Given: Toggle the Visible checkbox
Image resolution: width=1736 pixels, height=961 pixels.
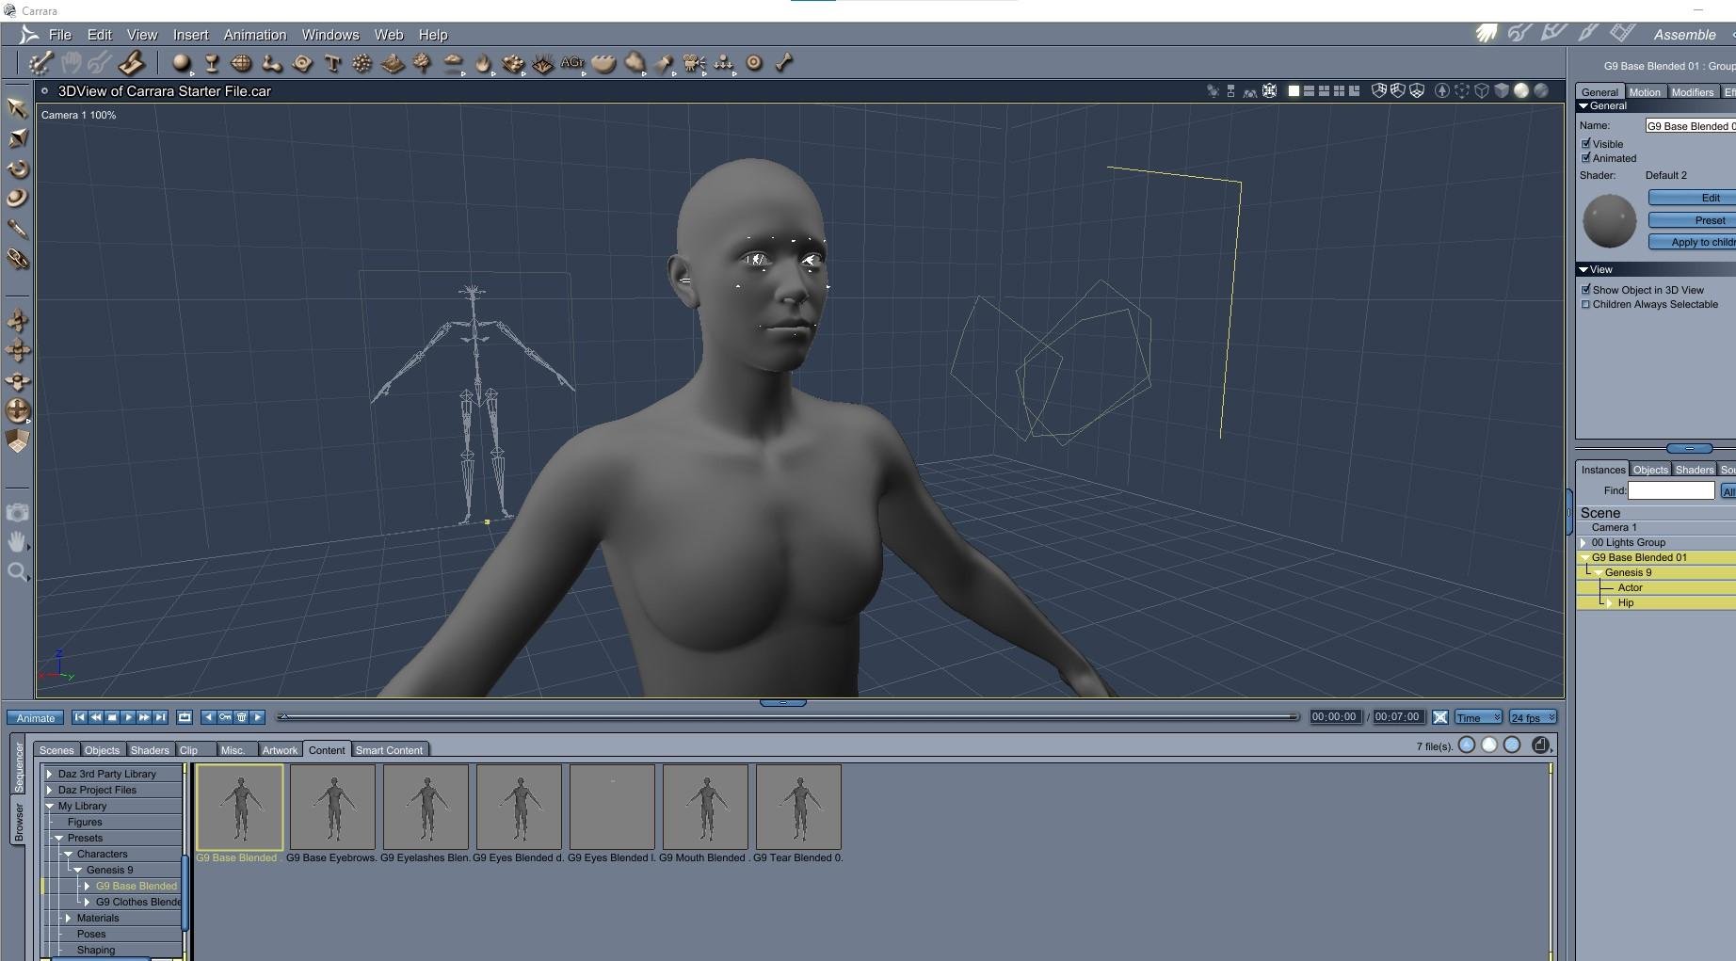Looking at the screenshot, I should (1586, 144).
